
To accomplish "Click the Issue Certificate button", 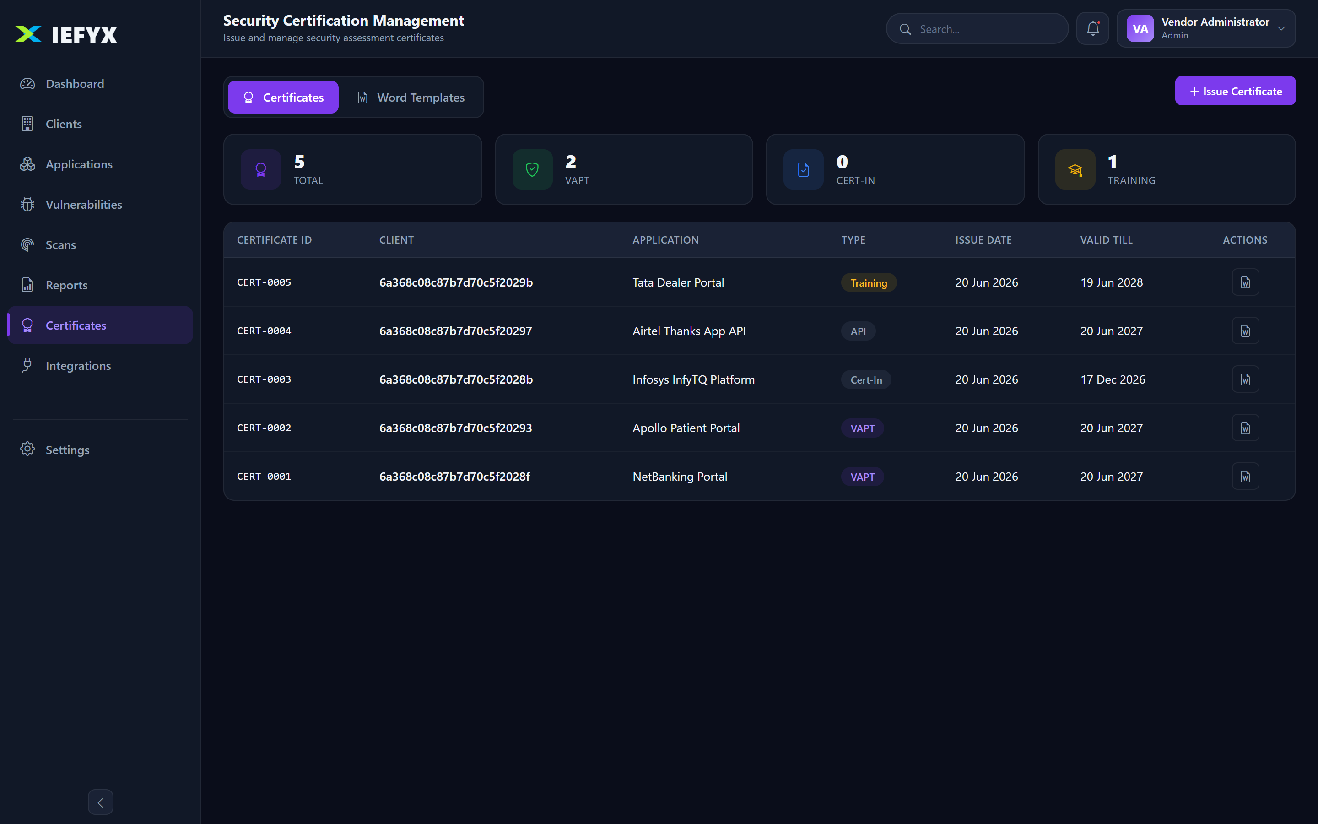I will [1235, 91].
